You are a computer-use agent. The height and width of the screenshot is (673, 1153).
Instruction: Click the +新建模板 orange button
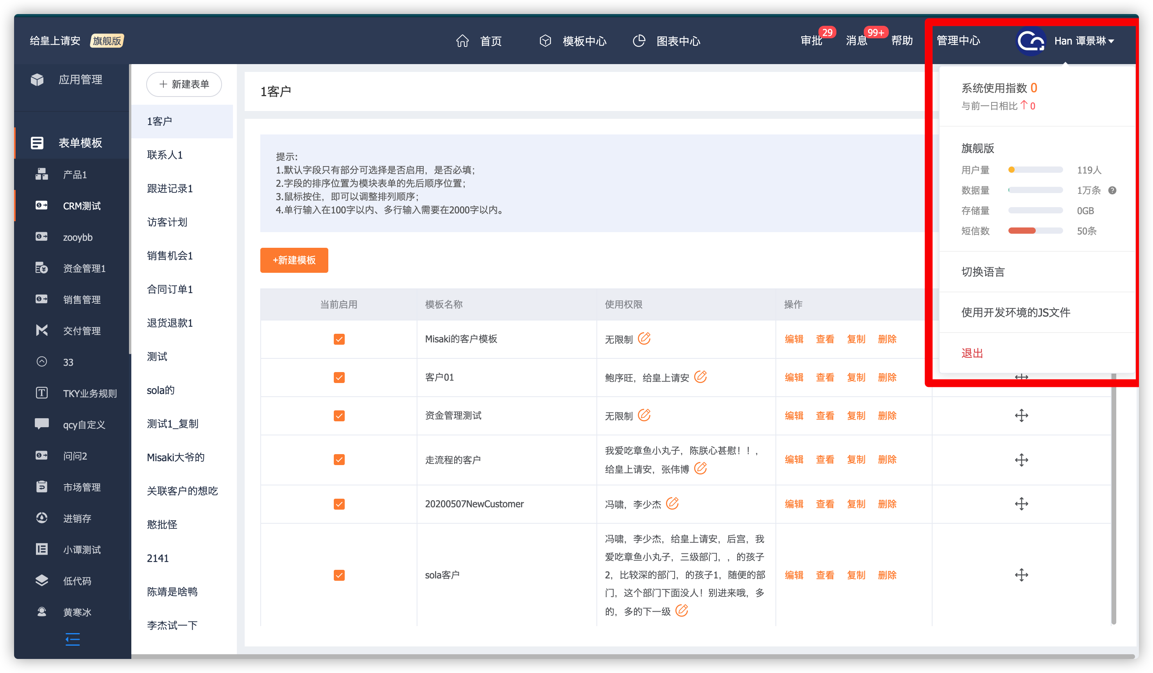click(x=294, y=260)
